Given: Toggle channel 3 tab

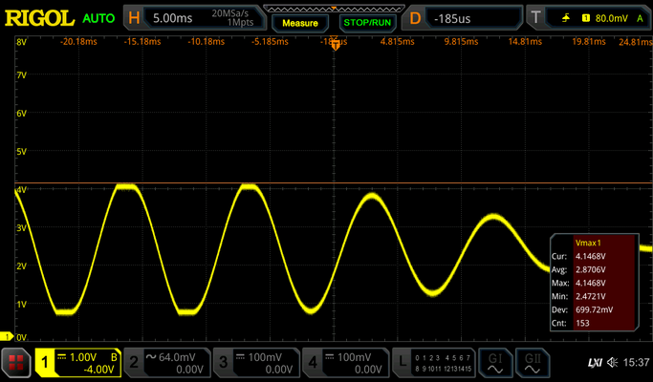Looking at the screenshot, I should 256,363.
